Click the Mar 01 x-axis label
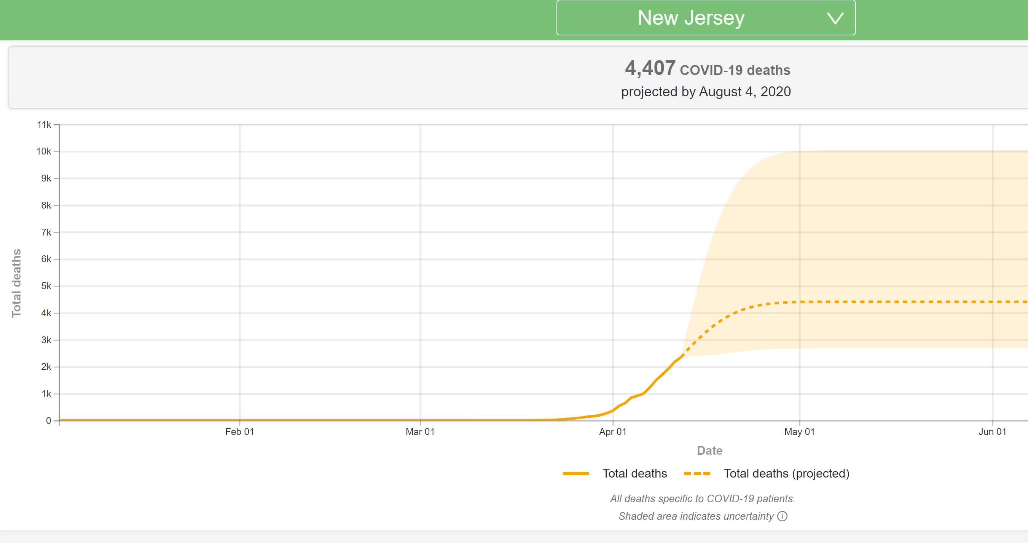 [420, 432]
